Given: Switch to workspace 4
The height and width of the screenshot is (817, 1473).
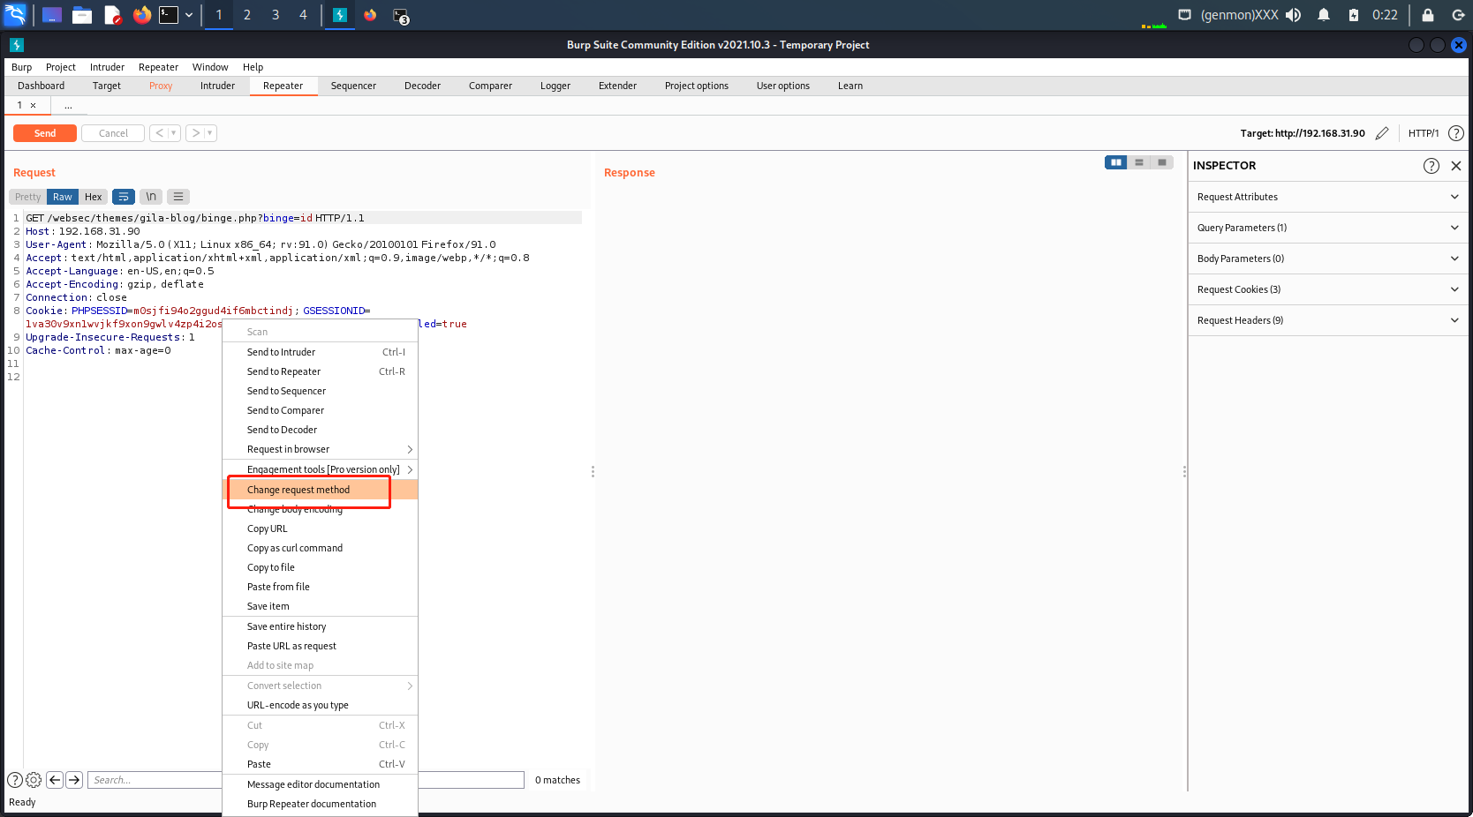Looking at the screenshot, I should (303, 15).
